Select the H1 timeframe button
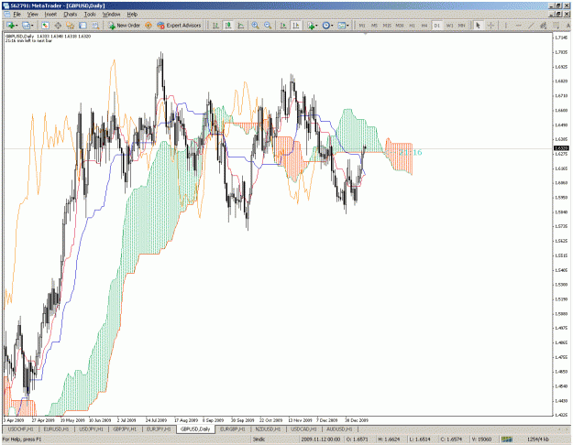Screen dimensions: 573x445 [x=412, y=26]
